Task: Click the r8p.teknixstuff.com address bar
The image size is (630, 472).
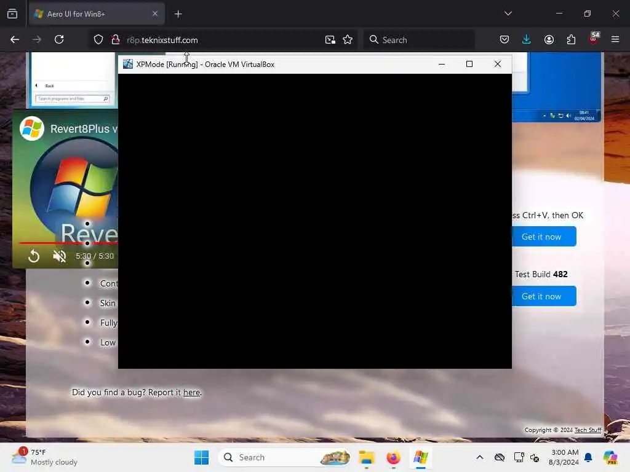Action: click(223, 40)
